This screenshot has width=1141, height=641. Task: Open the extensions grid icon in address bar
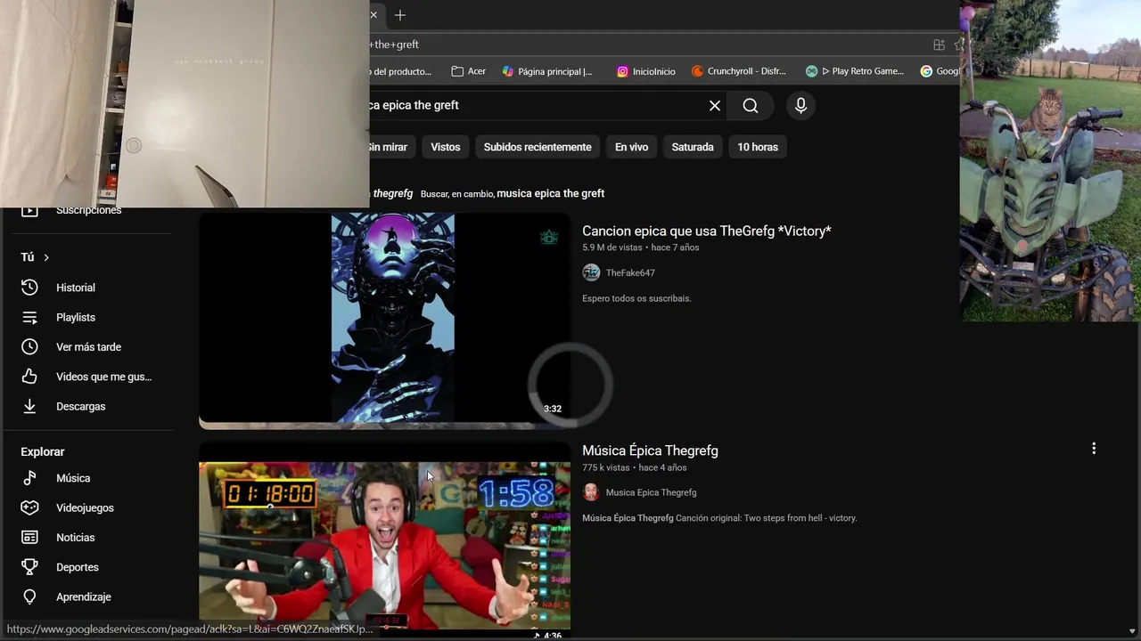[939, 45]
